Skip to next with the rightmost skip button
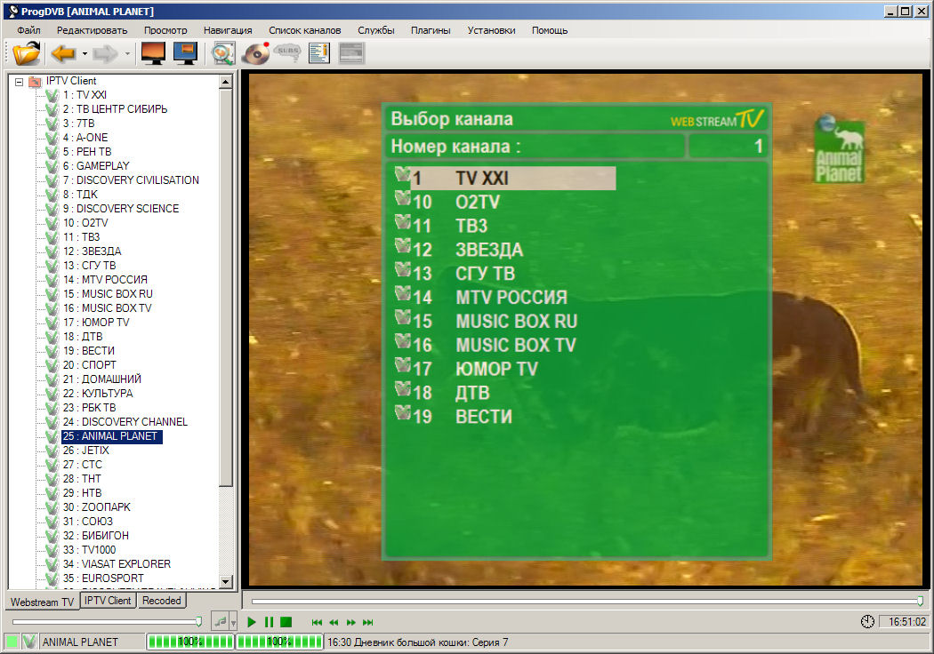This screenshot has width=934, height=654. (368, 623)
